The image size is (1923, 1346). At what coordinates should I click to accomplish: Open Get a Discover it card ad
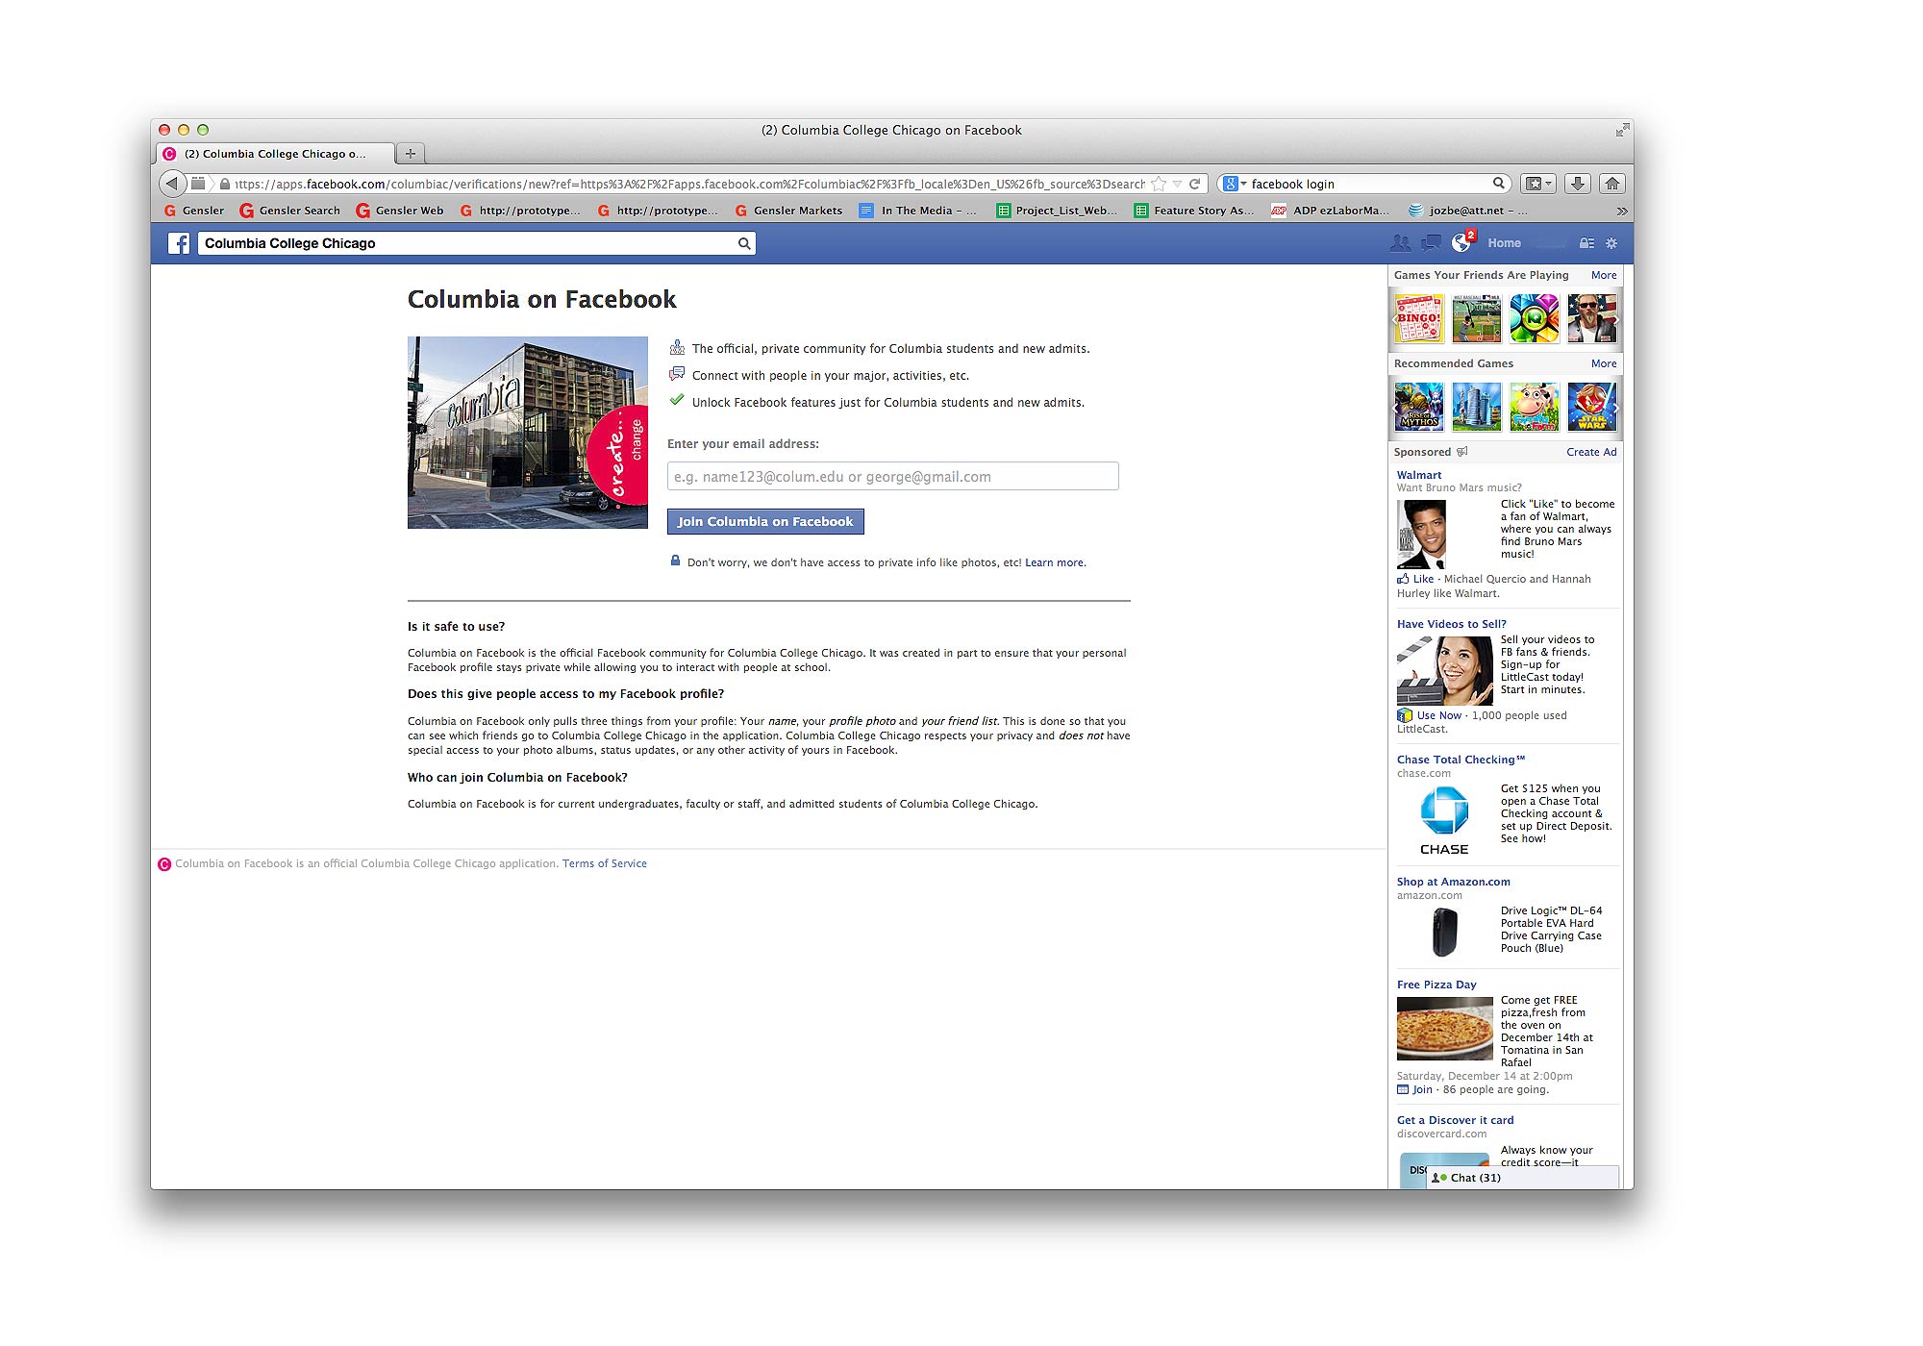coord(1456,1120)
